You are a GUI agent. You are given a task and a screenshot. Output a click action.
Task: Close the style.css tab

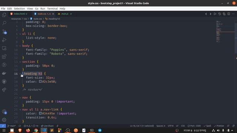coord(53,14)
